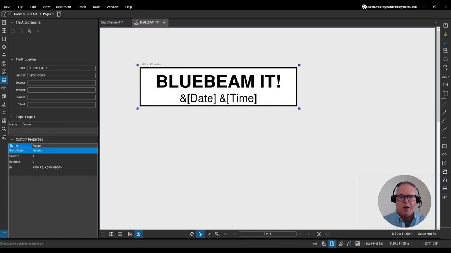Select the Select Text tool
Viewport: 451px width, 253px height.
pyautogui.click(x=209, y=234)
